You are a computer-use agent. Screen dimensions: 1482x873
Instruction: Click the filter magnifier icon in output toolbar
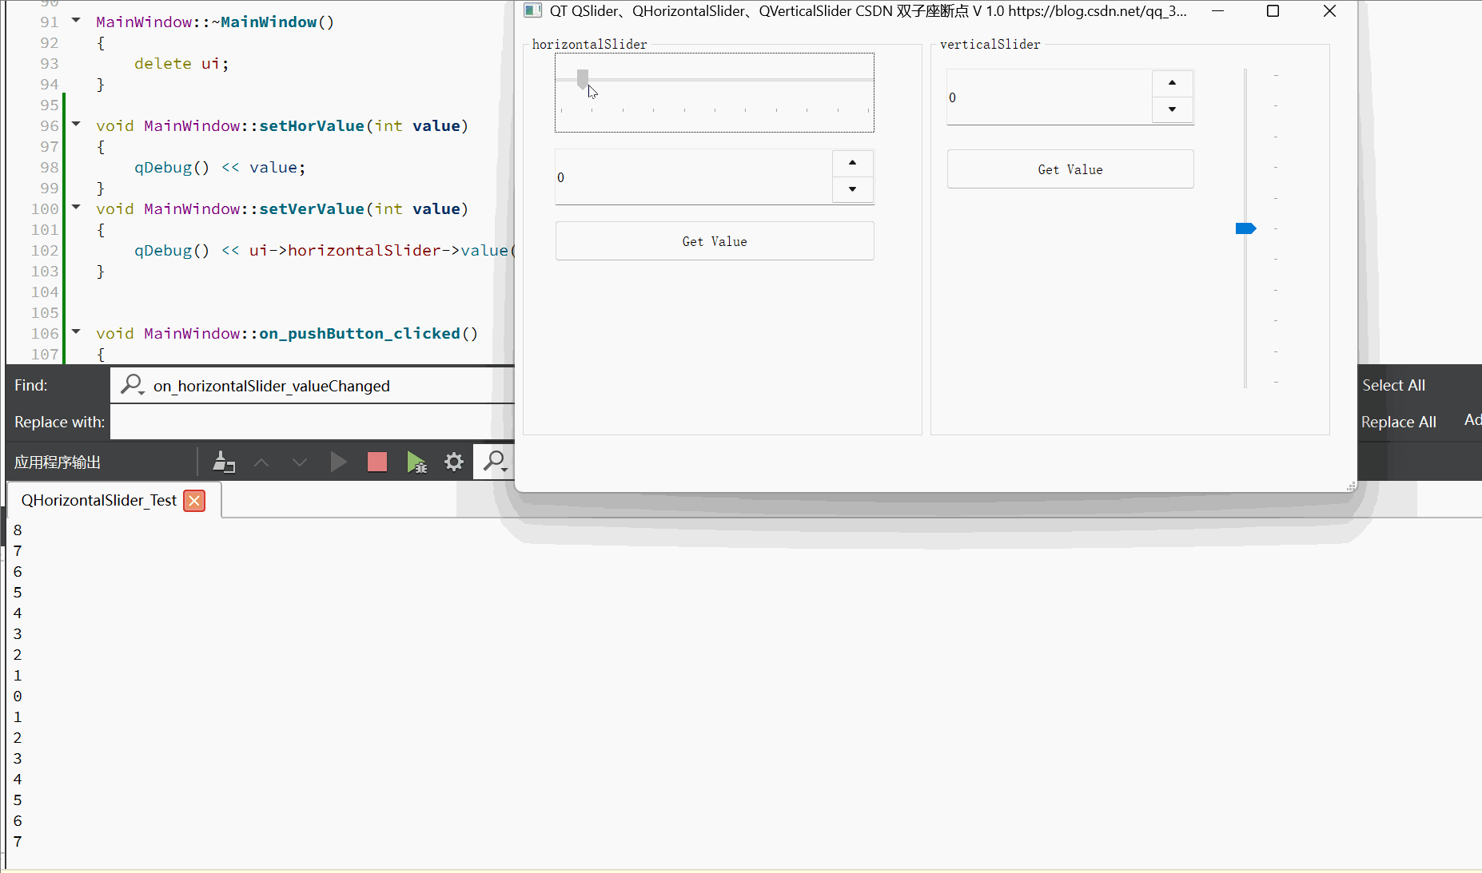(494, 462)
